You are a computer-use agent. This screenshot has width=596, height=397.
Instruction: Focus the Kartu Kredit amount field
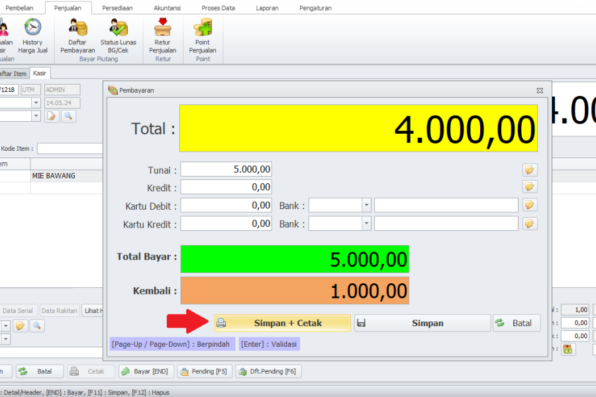tap(226, 224)
